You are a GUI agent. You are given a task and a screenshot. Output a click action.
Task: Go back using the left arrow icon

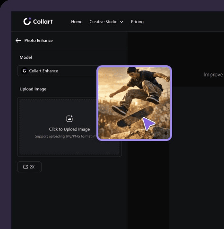(x=18, y=41)
